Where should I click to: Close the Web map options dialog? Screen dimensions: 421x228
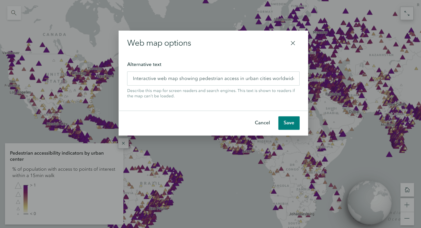point(293,43)
